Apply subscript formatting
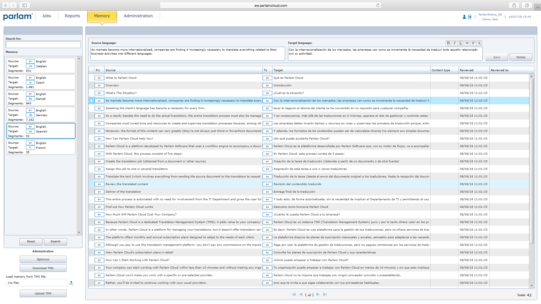 (479, 43)
